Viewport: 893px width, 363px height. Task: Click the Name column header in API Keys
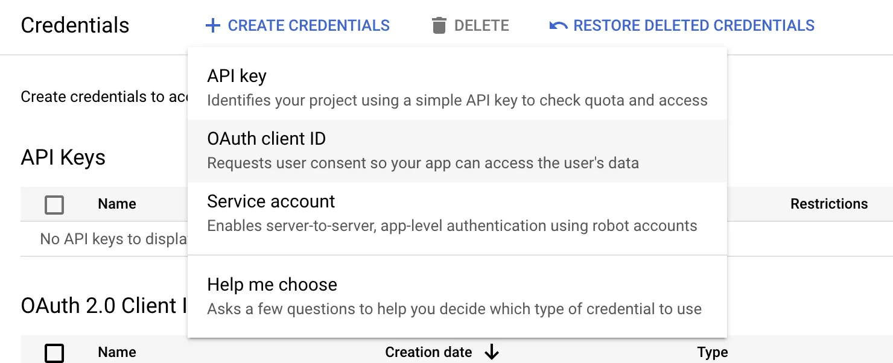[x=117, y=204]
